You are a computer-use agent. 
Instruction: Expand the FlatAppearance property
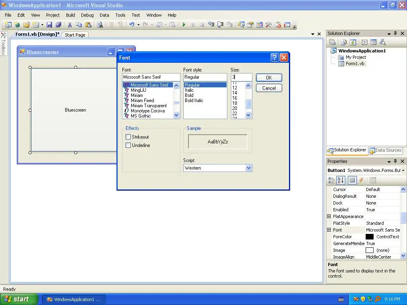click(x=329, y=216)
